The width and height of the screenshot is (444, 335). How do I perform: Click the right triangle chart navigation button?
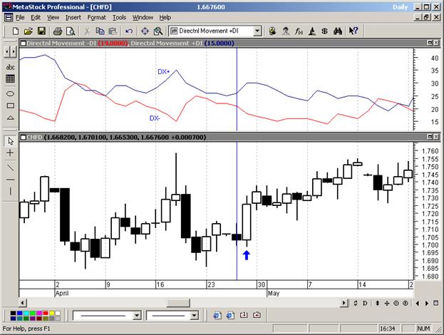427,304
